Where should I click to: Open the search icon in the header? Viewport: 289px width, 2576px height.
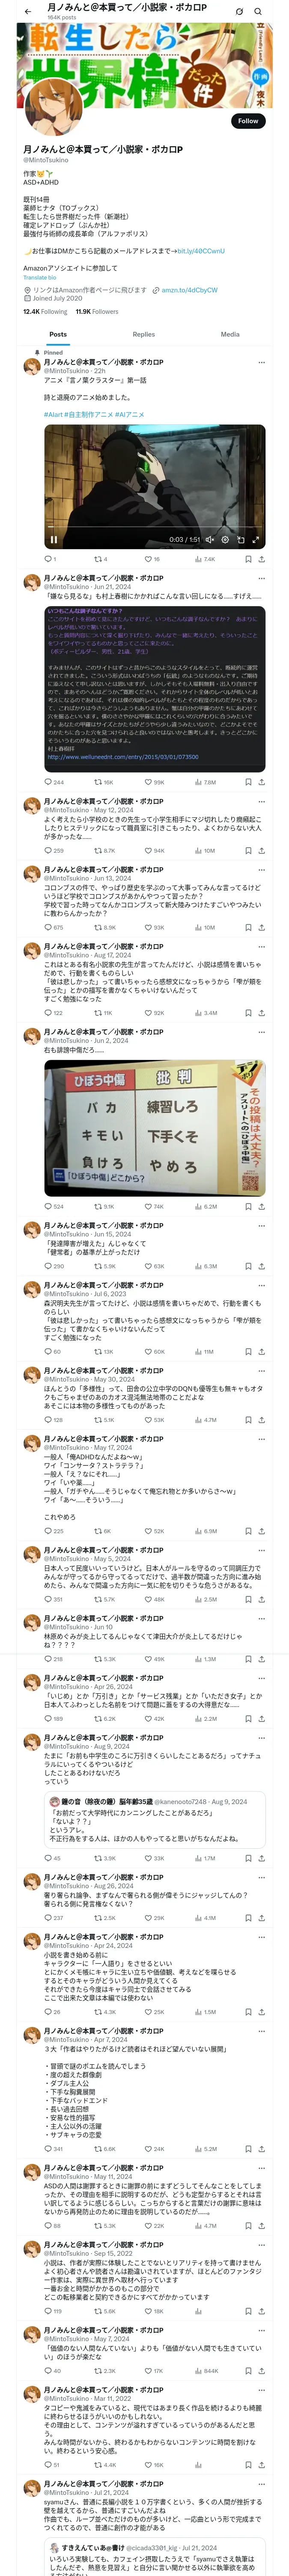tap(258, 11)
